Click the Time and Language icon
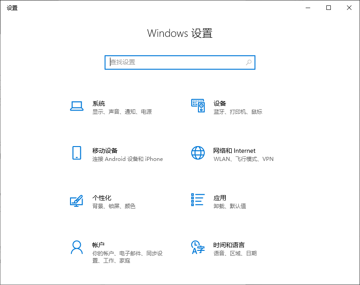Screen dimensions: 360x285 (x=198, y=247)
